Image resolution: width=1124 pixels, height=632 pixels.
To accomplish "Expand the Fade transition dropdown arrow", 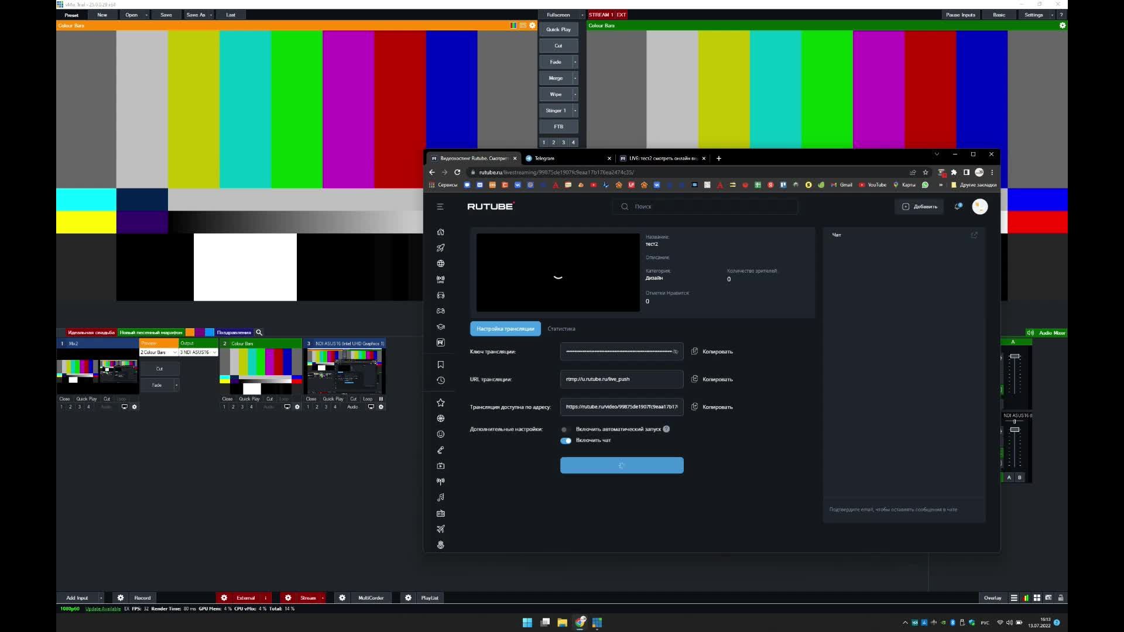I will (575, 62).
